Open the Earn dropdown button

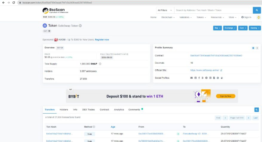click(243, 28)
